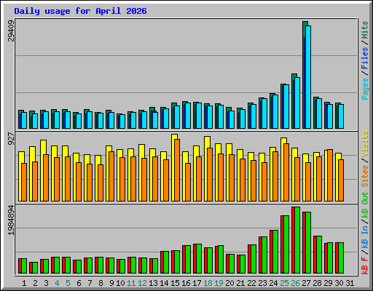The width and height of the screenshot is (373, 291).
Task: Click the orange Sites bar for day 15
Action: [x=177, y=170]
